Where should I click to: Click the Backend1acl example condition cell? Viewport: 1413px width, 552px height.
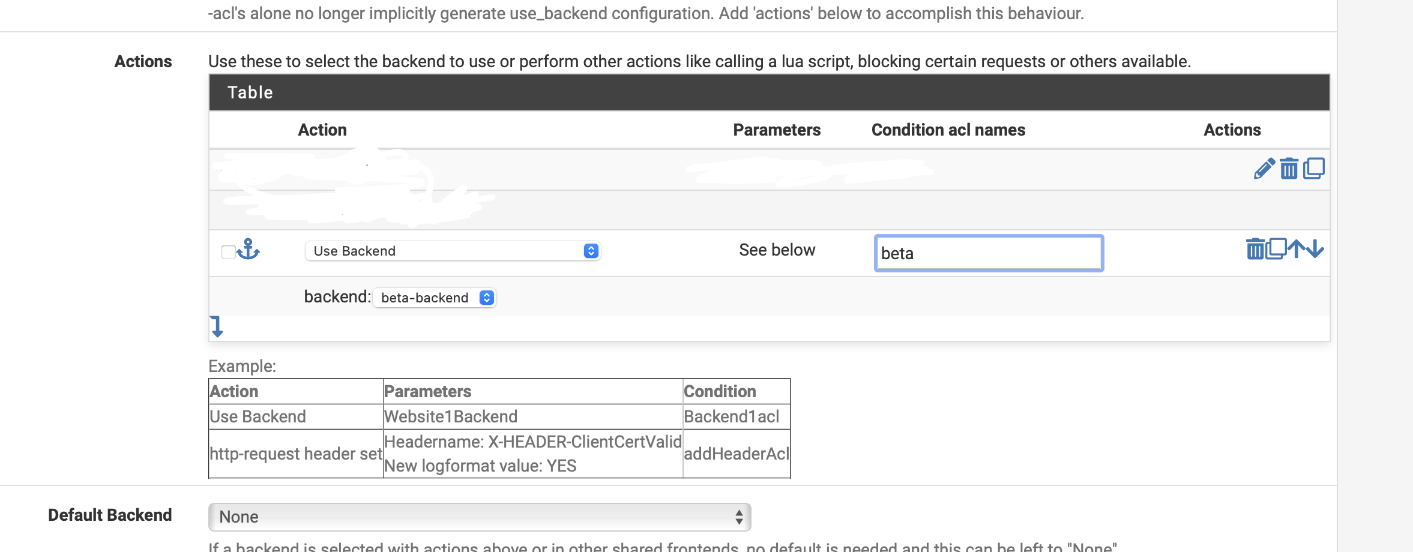(x=731, y=416)
